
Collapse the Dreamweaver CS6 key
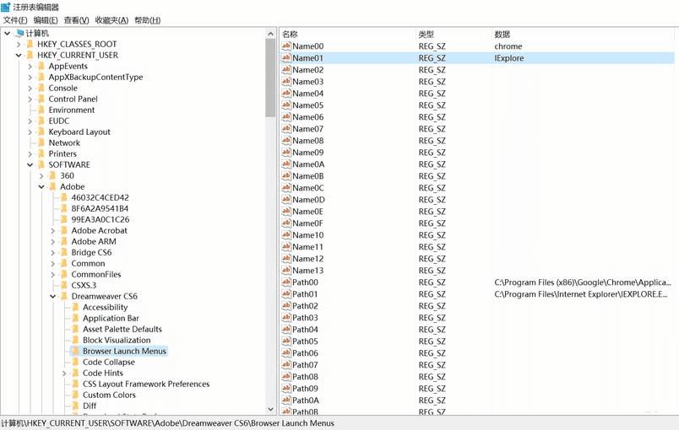tap(53, 296)
